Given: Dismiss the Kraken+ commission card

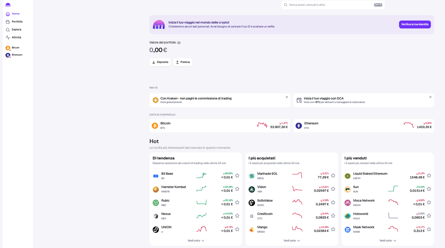Looking at the screenshot, I should [x=287, y=97].
